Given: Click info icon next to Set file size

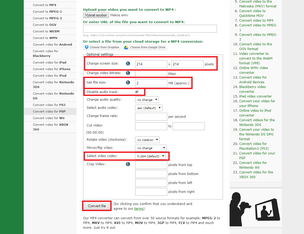Looking at the screenshot, I should pyautogui.click(x=128, y=83).
